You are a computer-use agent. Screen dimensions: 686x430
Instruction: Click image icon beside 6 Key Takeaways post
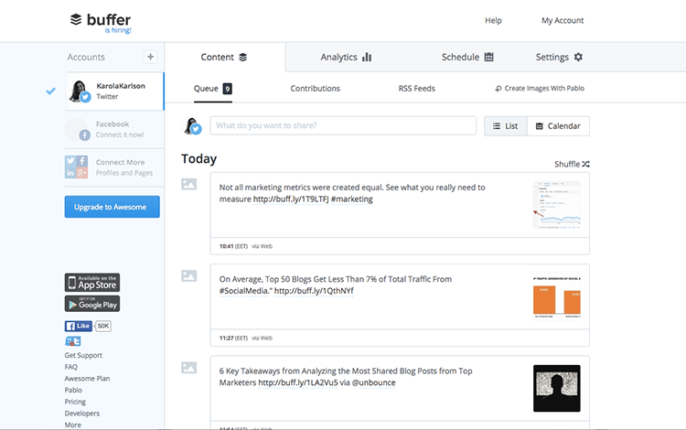pos(189,368)
